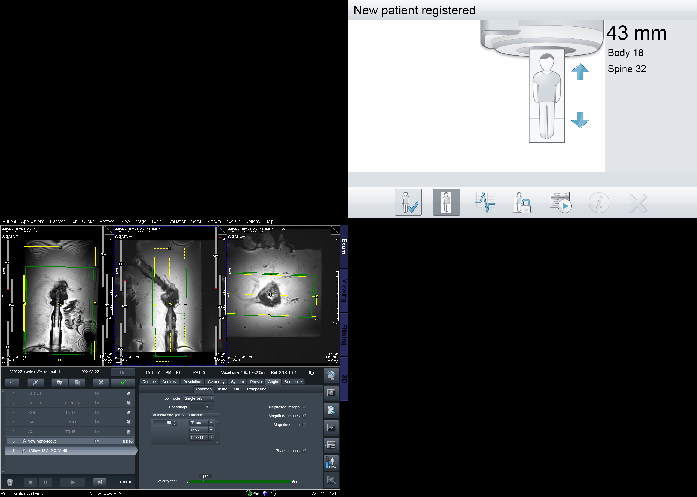This screenshot has width=697, height=497.
Task: Click the patient lock icon
Action: point(522,202)
